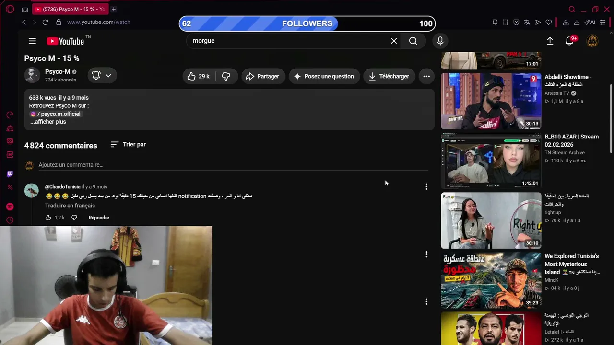The width and height of the screenshot is (614, 345).
Task: Open GX Control in the sidebar
Action: 10,115
